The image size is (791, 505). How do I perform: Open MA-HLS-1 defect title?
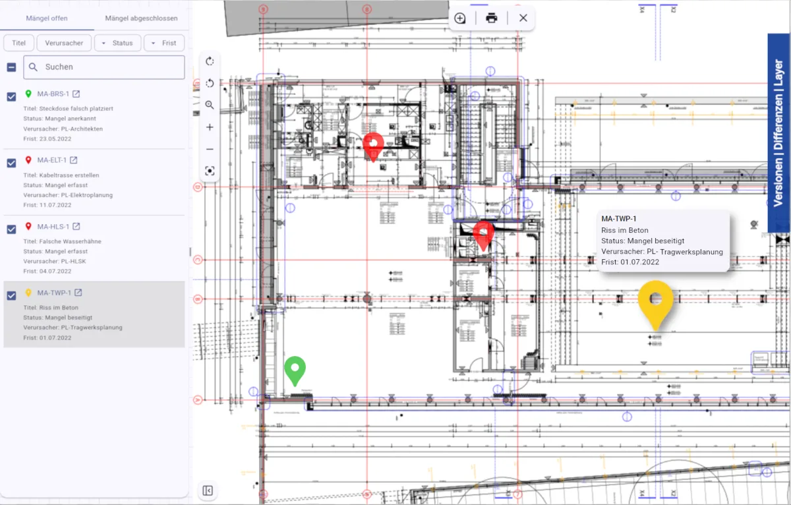[x=53, y=227]
